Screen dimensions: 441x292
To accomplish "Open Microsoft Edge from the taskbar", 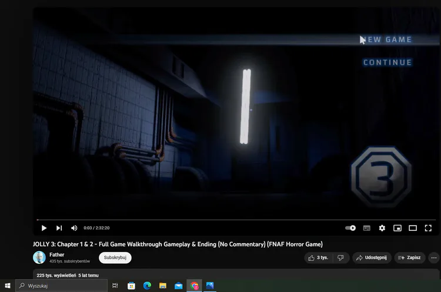I will (x=147, y=286).
